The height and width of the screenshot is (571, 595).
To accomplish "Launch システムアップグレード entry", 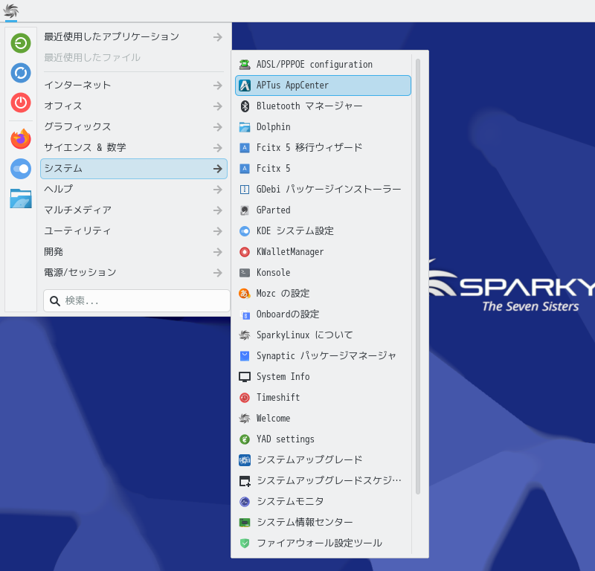I will (x=323, y=459).
